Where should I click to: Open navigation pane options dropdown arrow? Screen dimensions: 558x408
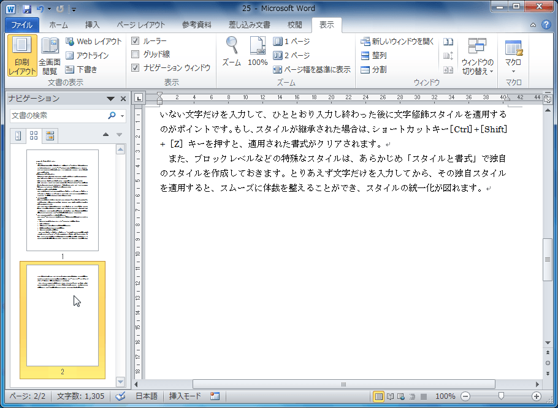[110, 99]
